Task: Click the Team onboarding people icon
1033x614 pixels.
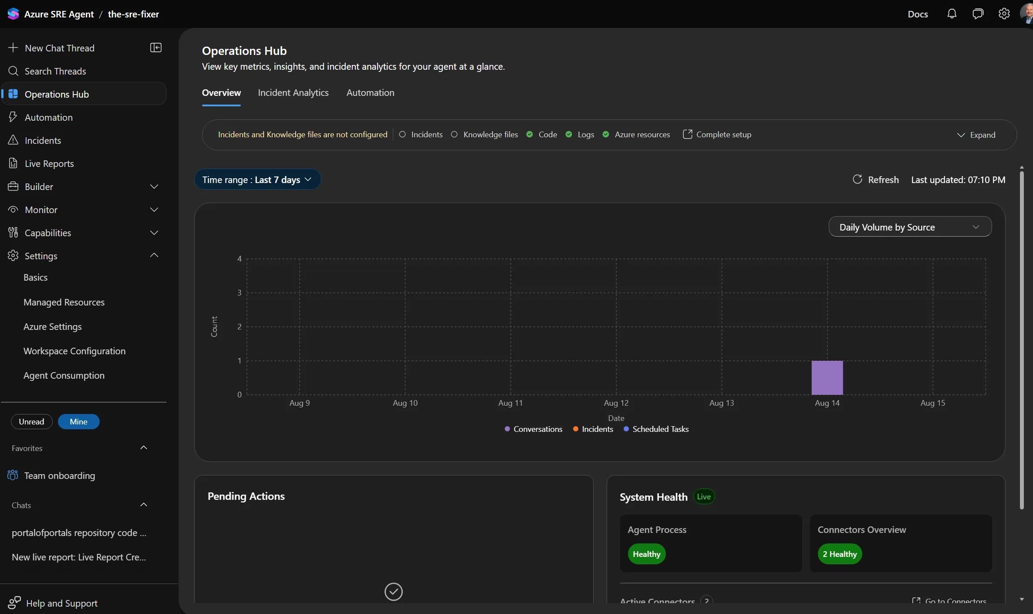Action: coord(13,475)
